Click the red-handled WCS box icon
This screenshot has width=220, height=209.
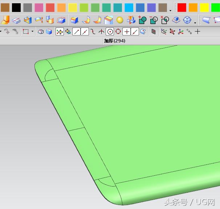point(172,32)
